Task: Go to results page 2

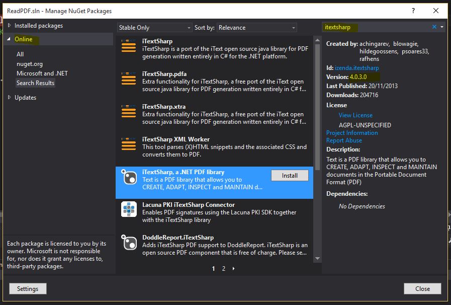Action: (x=223, y=268)
